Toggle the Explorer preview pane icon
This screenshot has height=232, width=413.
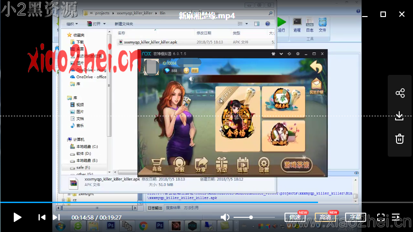(x=257, y=24)
